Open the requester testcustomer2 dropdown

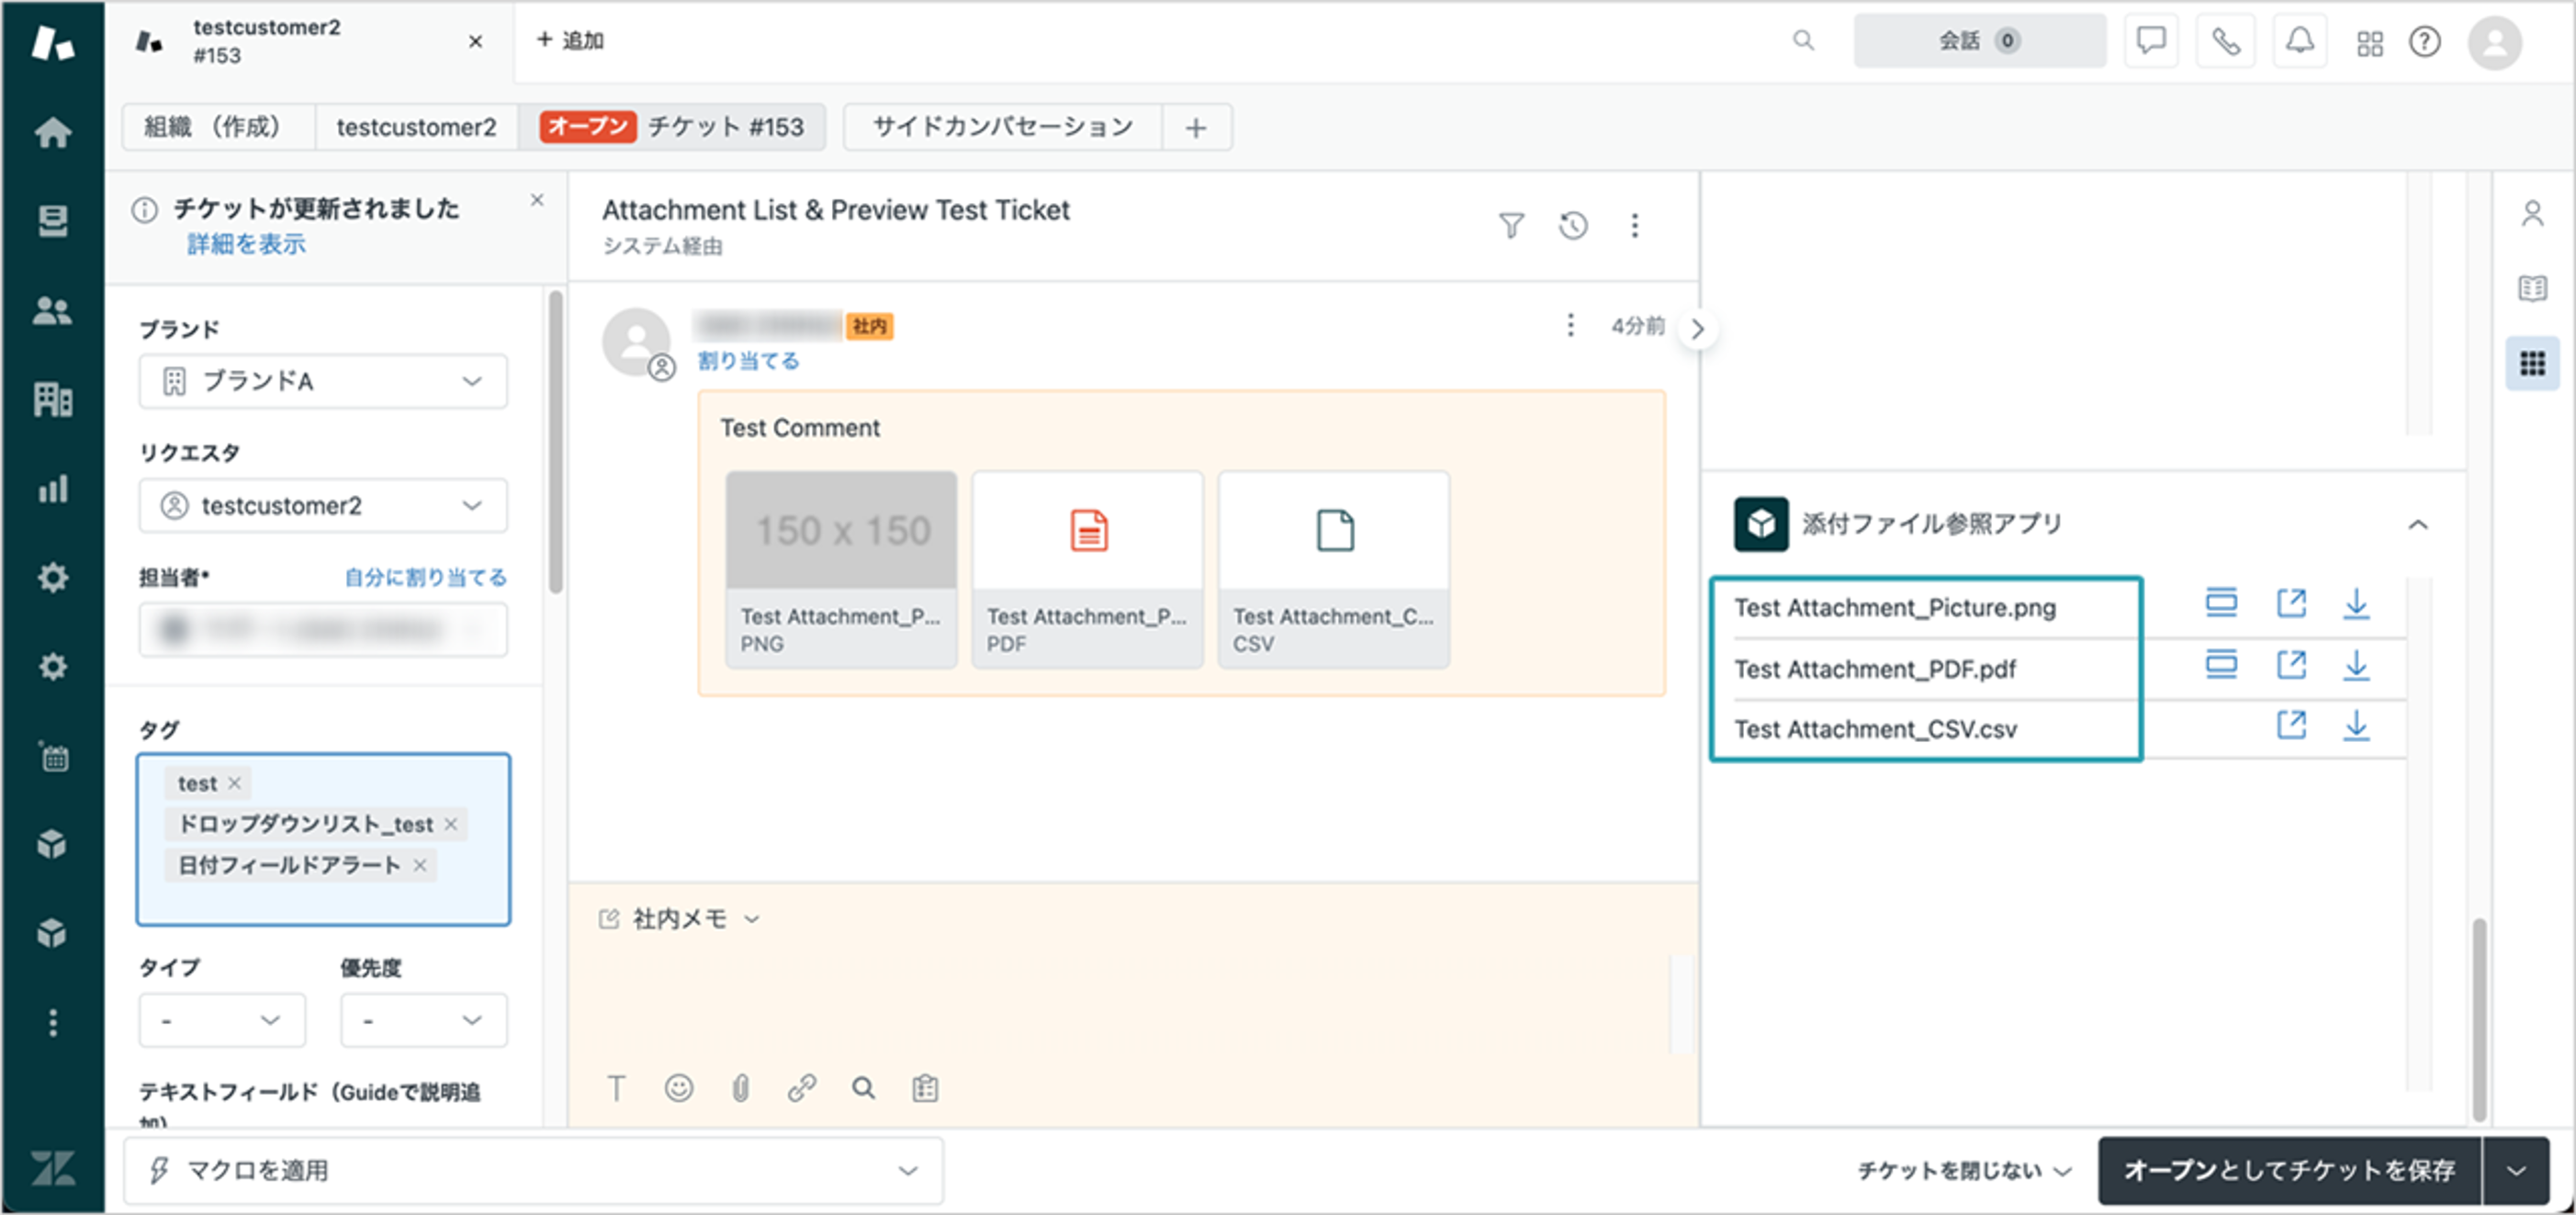[323, 505]
